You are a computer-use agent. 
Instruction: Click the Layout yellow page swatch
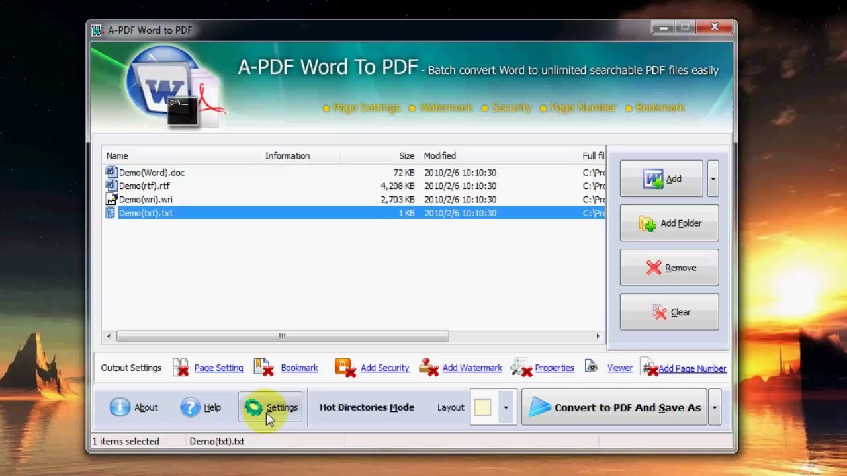[x=482, y=407]
